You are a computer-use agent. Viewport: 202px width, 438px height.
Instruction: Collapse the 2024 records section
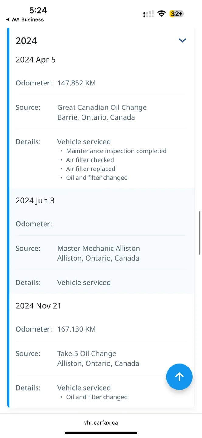182,40
